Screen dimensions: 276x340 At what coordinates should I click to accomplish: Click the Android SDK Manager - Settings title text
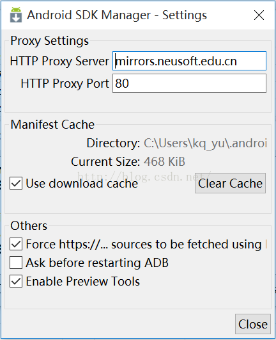pos(117,15)
